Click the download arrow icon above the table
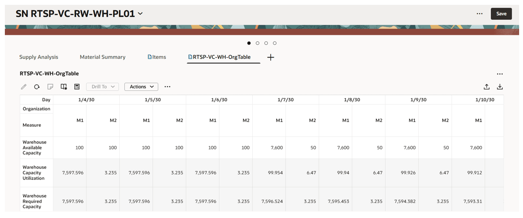The height and width of the screenshot is (218, 523). (x=500, y=87)
